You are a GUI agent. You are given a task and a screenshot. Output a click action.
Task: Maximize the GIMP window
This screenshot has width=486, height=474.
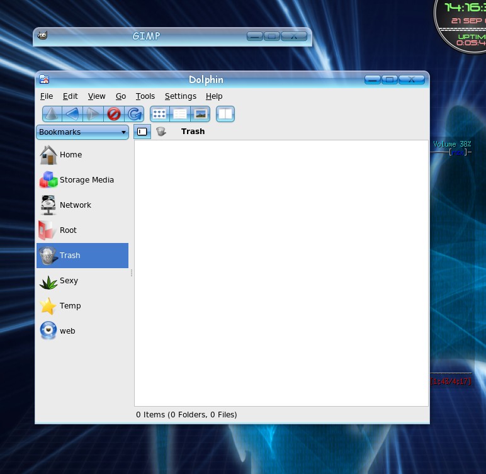pos(272,37)
